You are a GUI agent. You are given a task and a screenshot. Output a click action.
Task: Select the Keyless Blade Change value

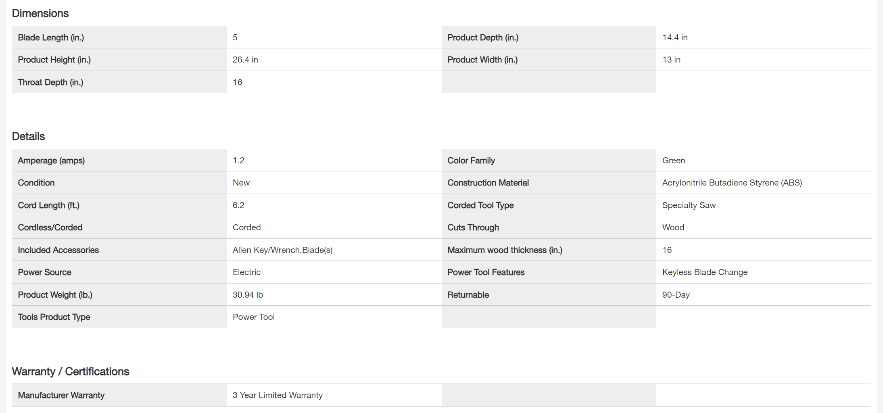pos(705,272)
